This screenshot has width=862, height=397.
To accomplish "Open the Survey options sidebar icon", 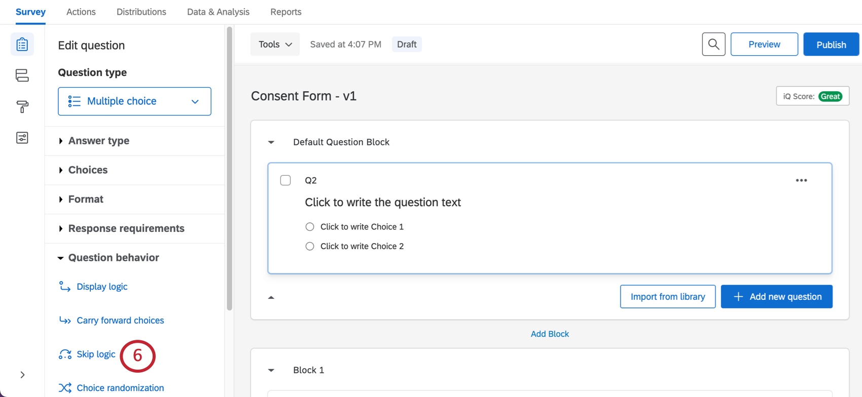I will (22, 138).
